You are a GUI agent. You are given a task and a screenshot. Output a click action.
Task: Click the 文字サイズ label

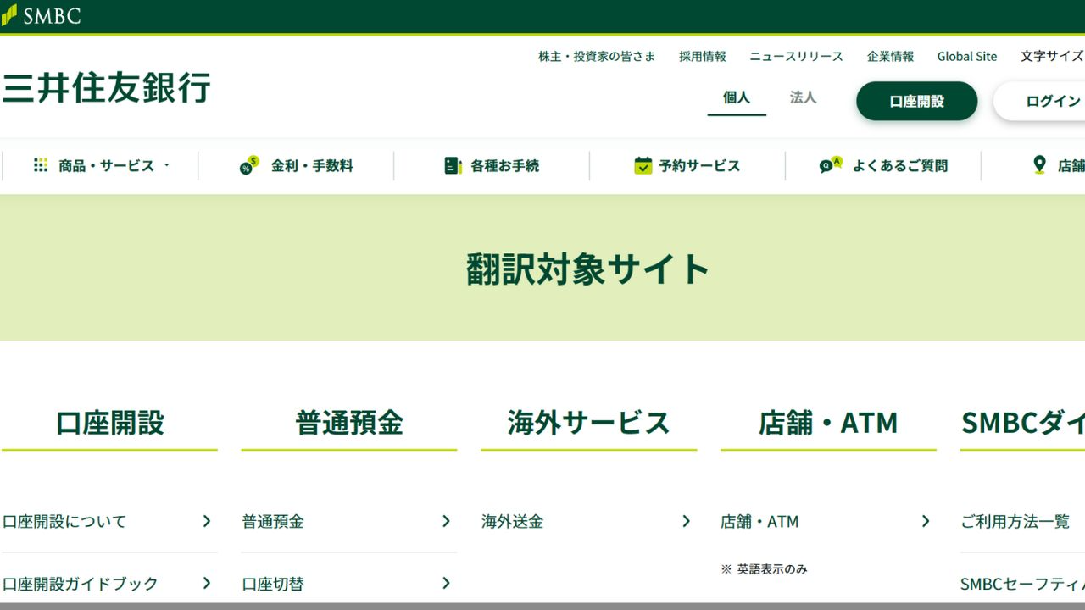[1052, 56]
